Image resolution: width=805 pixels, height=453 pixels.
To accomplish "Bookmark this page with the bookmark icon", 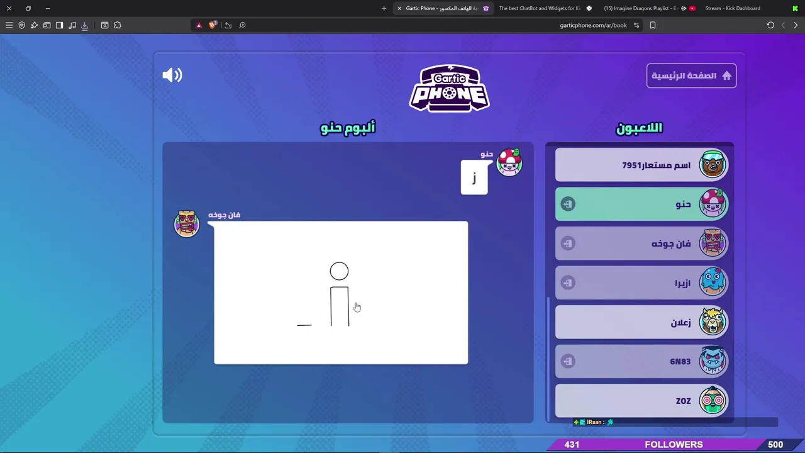I will point(653,25).
